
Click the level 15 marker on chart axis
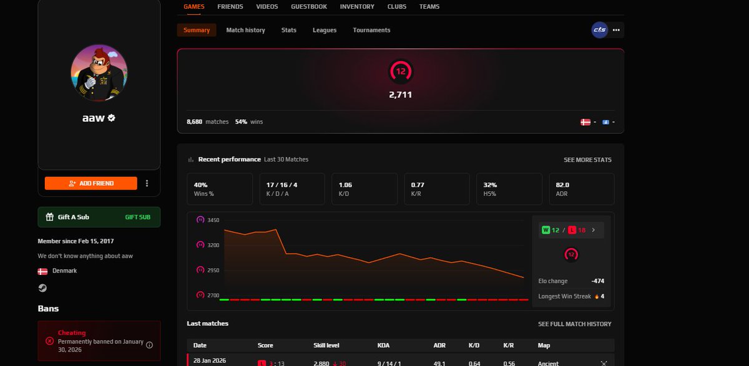200,220
